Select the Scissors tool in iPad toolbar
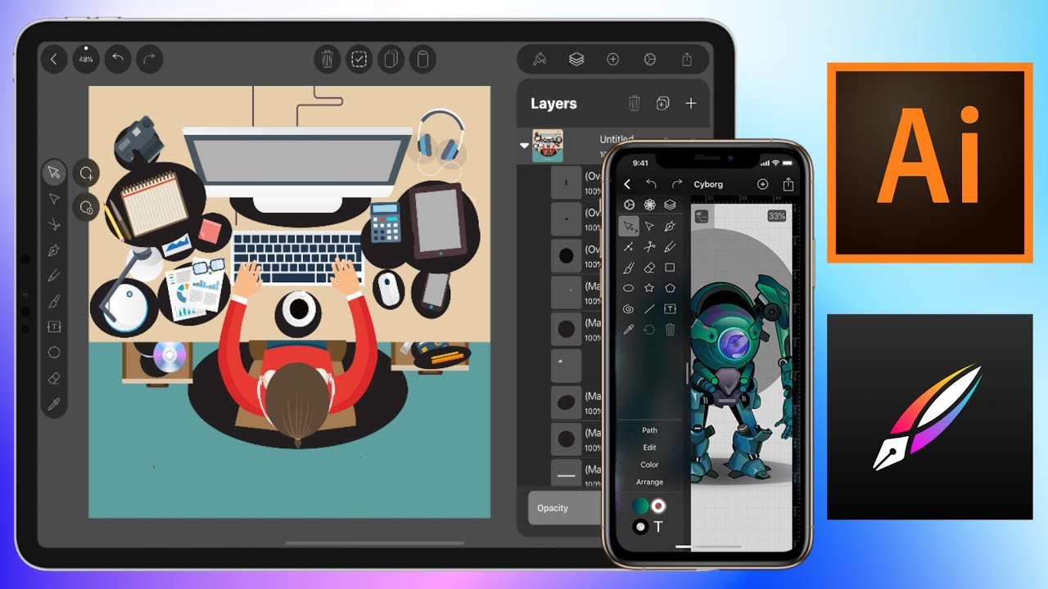The width and height of the screenshot is (1048, 589). pyautogui.click(x=54, y=224)
